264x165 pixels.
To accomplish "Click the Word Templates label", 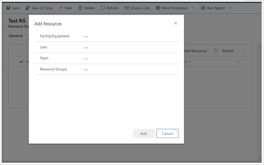I will [x=175, y=8].
